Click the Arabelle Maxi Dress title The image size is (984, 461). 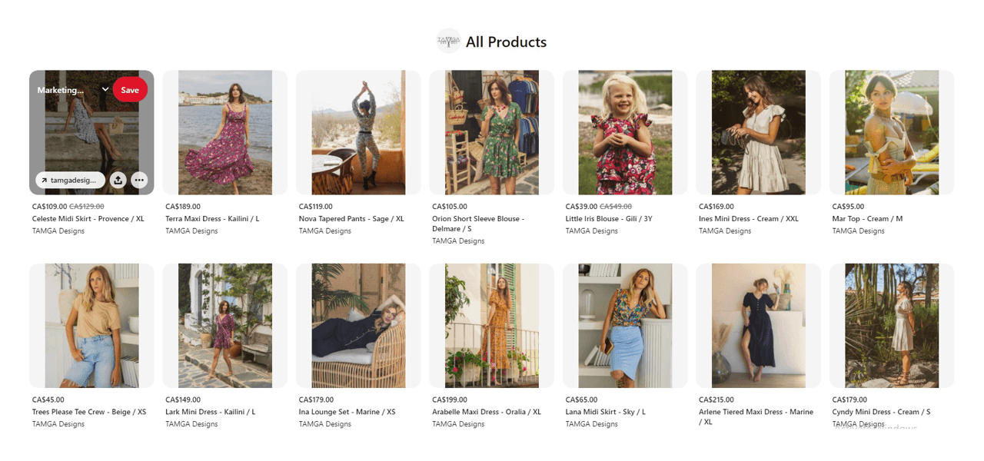486,412
